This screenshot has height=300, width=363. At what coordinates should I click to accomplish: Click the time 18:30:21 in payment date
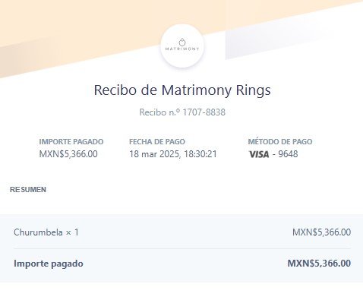(x=200, y=154)
